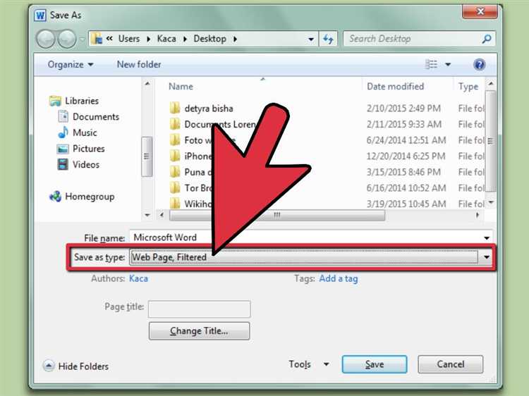Image resolution: width=529 pixels, height=396 pixels.
Task: Open the Organize menu
Action: click(70, 64)
